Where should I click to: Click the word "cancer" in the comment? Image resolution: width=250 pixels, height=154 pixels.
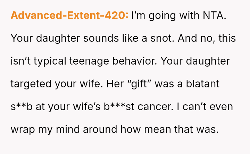pyautogui.click(x=154, y=107)
